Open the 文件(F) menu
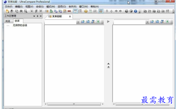This screenshot has height=109, width=176. point(9,7)
